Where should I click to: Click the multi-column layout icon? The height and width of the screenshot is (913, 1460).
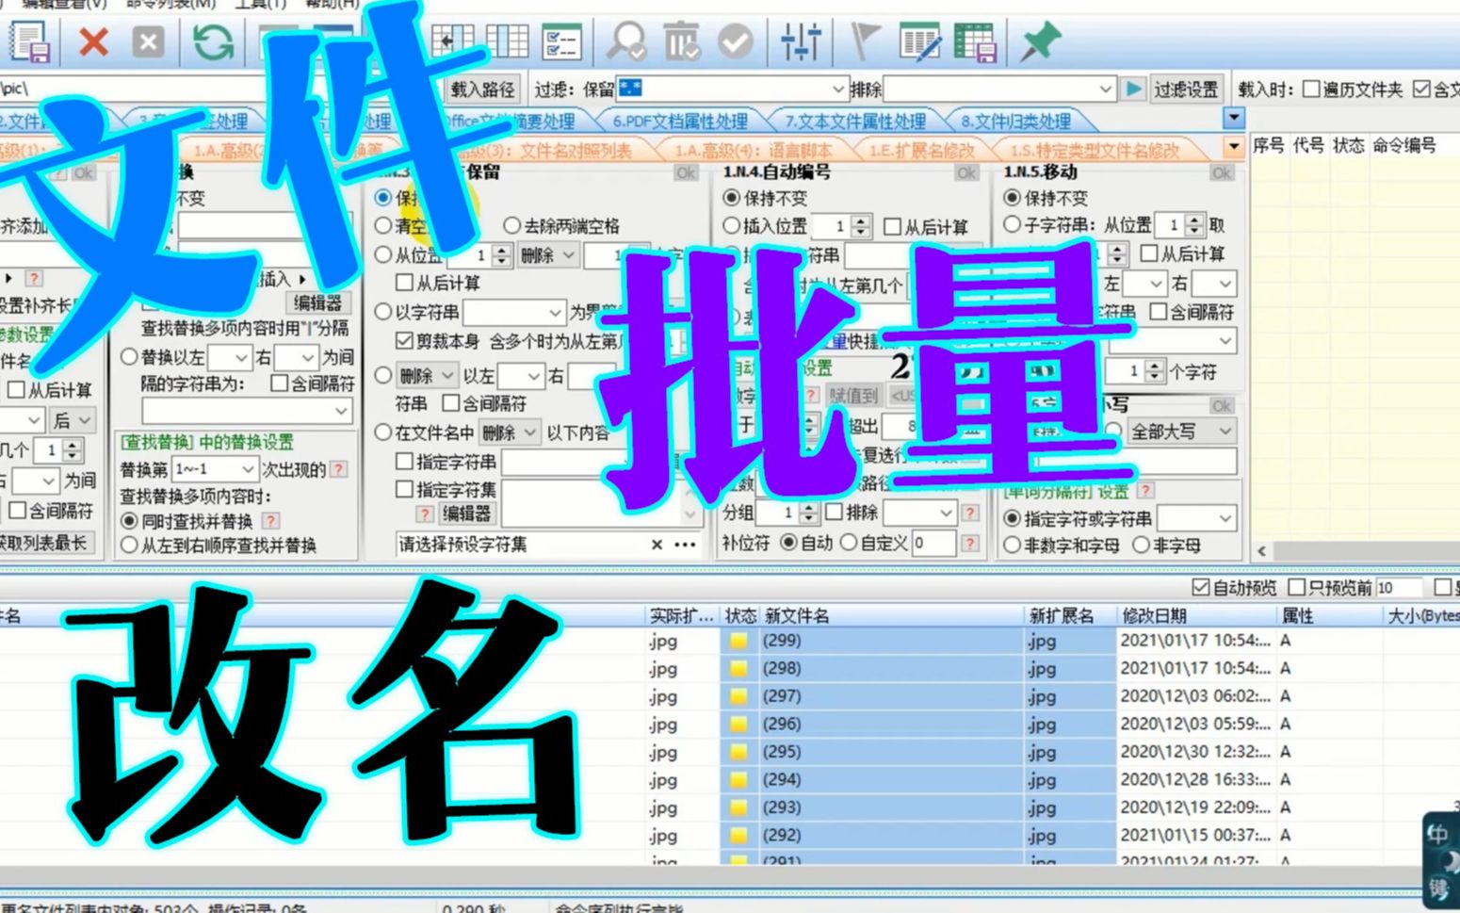(507, 41)
